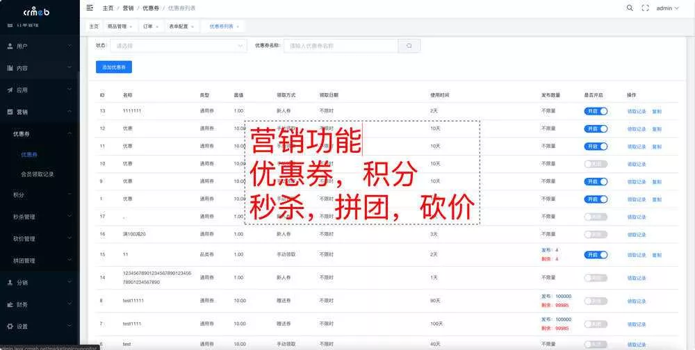Click the 营销 breadcrumb link
This screenshot has height=350, width=695.
pos(128,8)
